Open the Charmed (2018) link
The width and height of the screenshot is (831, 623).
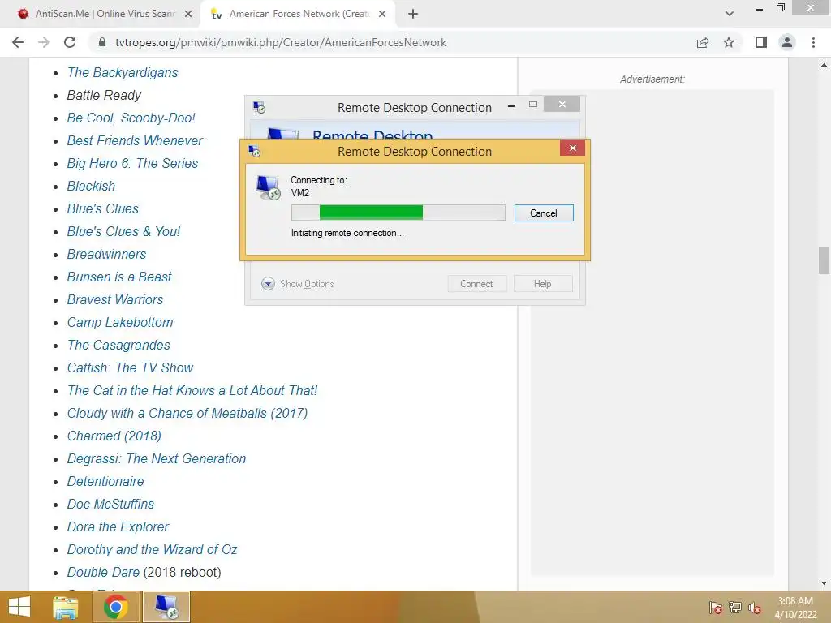click(114, 436)
